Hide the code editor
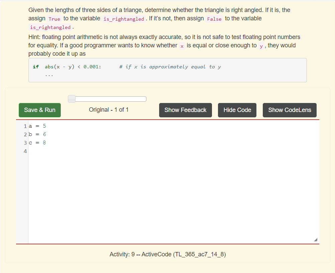Image resolution: width=335 pixels, height=273 pixels. pyautogui.click(x=237, y=110)
